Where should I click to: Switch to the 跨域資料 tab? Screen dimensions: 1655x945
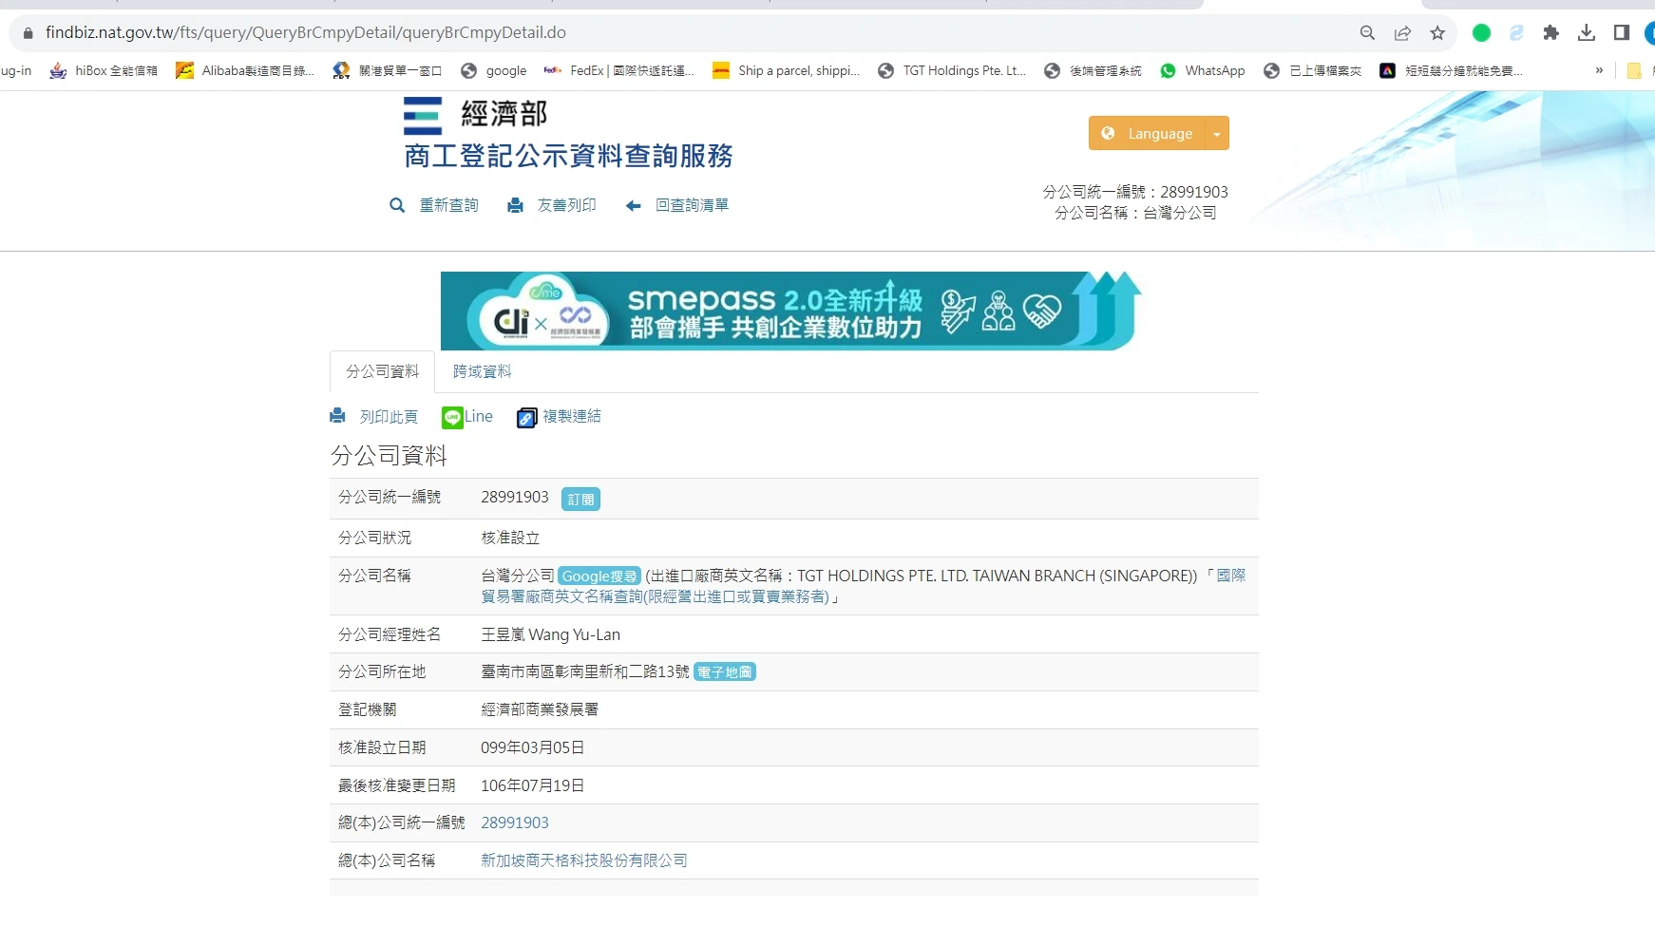482,371
